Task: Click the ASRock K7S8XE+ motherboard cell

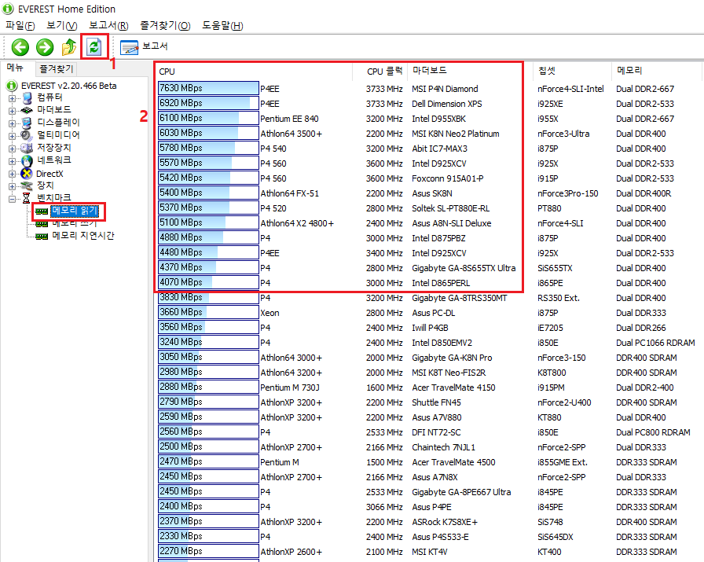Action: [445, 522]
